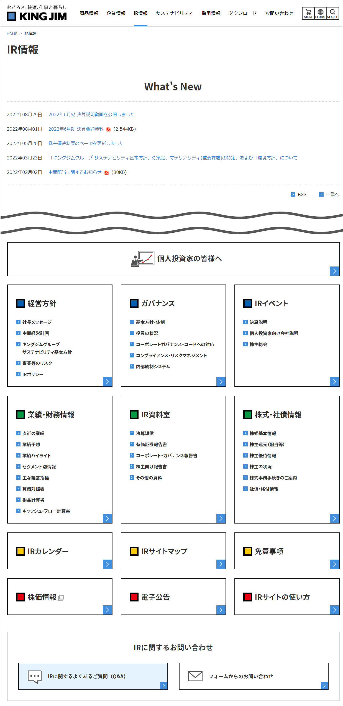Click PDF icon beside 中間配当に関するお知らせ

tap(106, 172)
